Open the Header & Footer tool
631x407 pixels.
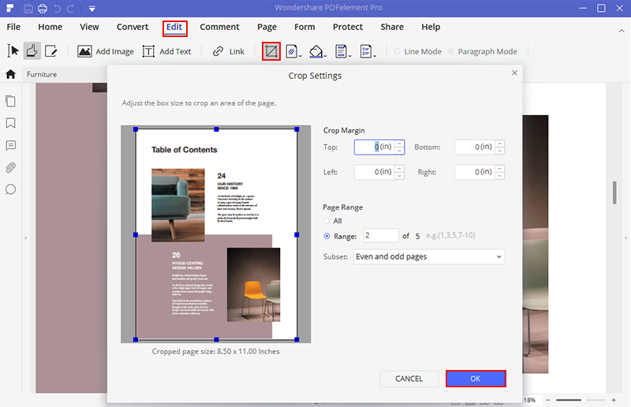(x=341, y=51)
